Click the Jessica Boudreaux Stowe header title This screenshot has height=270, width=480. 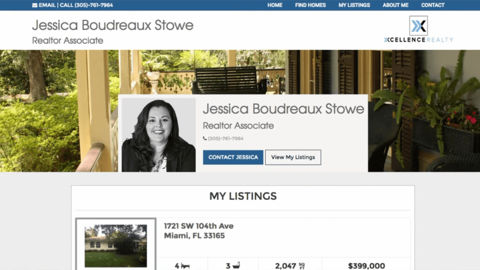pyautogui.click(x=113, y=25)
